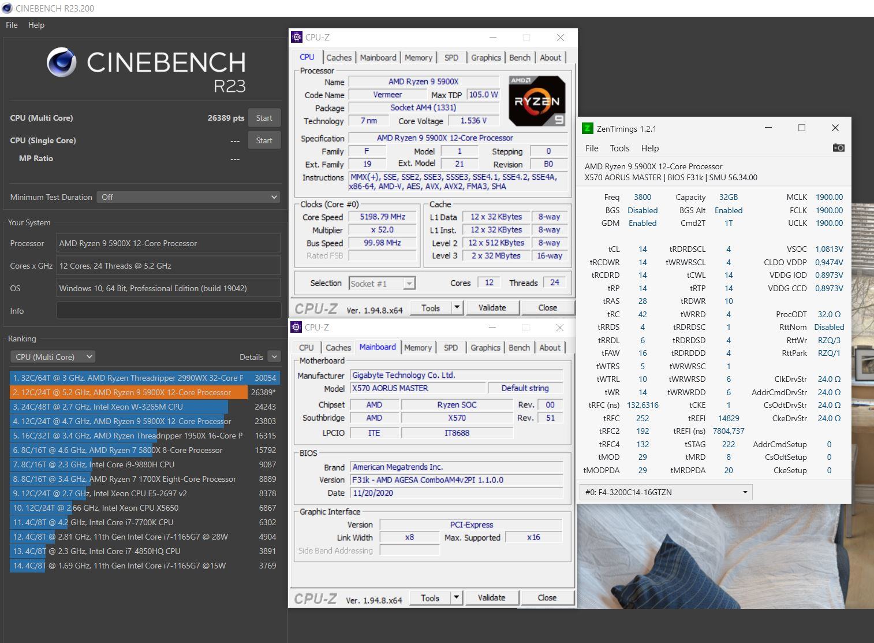874x643 pixels.
Task: Switch to Memory tab in top CPU-Z
Action: tap(419, 58)
